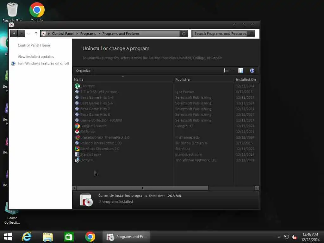Click the placeboblack ThemePack icon

coord(77,137)
